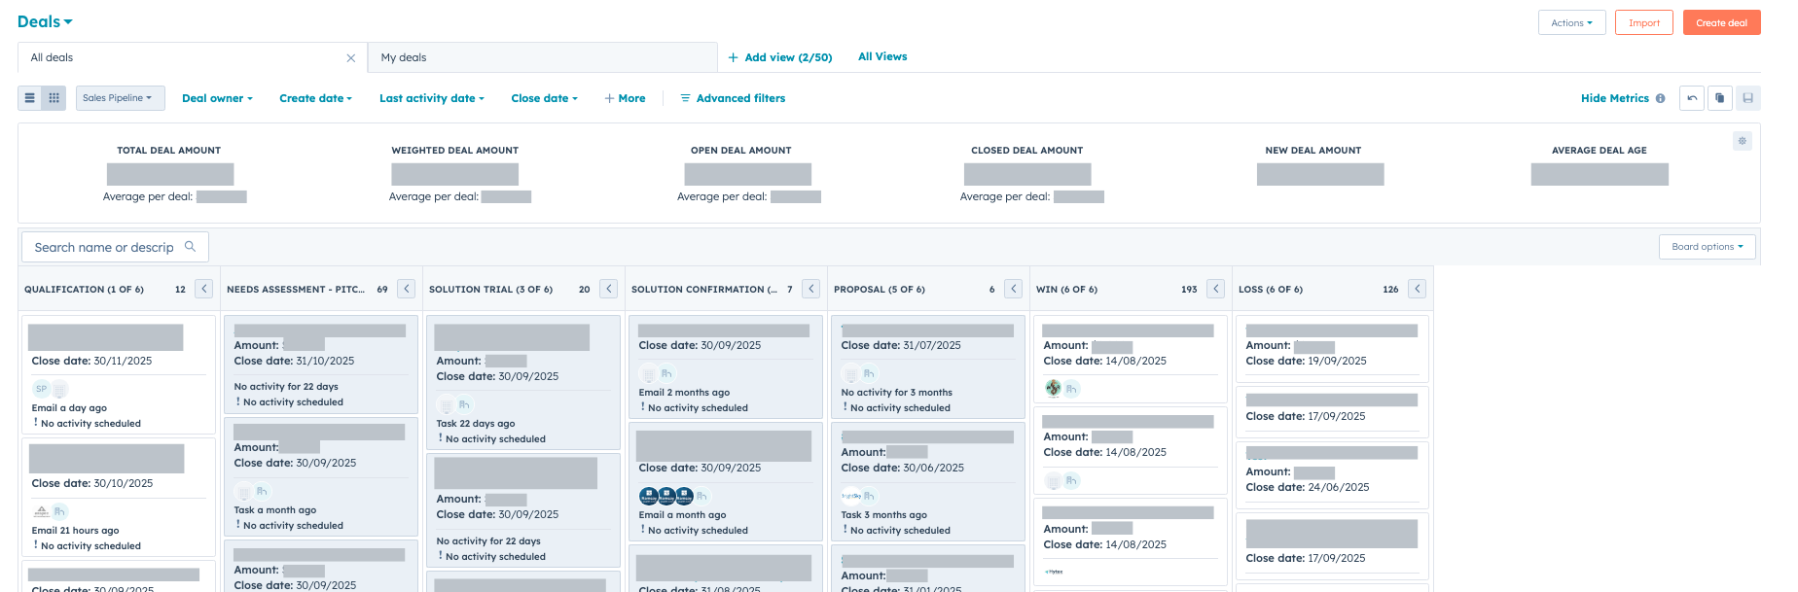The image size is (1798, 592).
Task: Open the Board options dropdown
Action: point(1708,247)
